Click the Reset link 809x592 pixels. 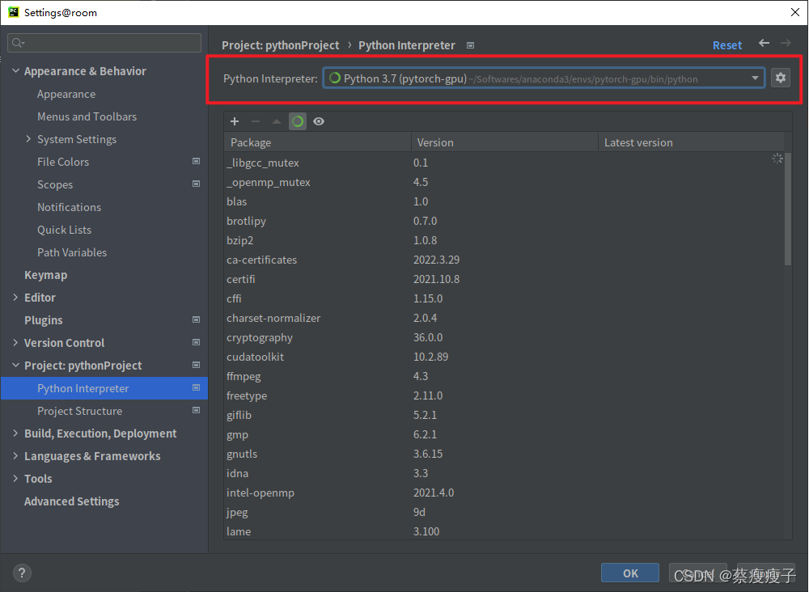click(x=727, y=44)
